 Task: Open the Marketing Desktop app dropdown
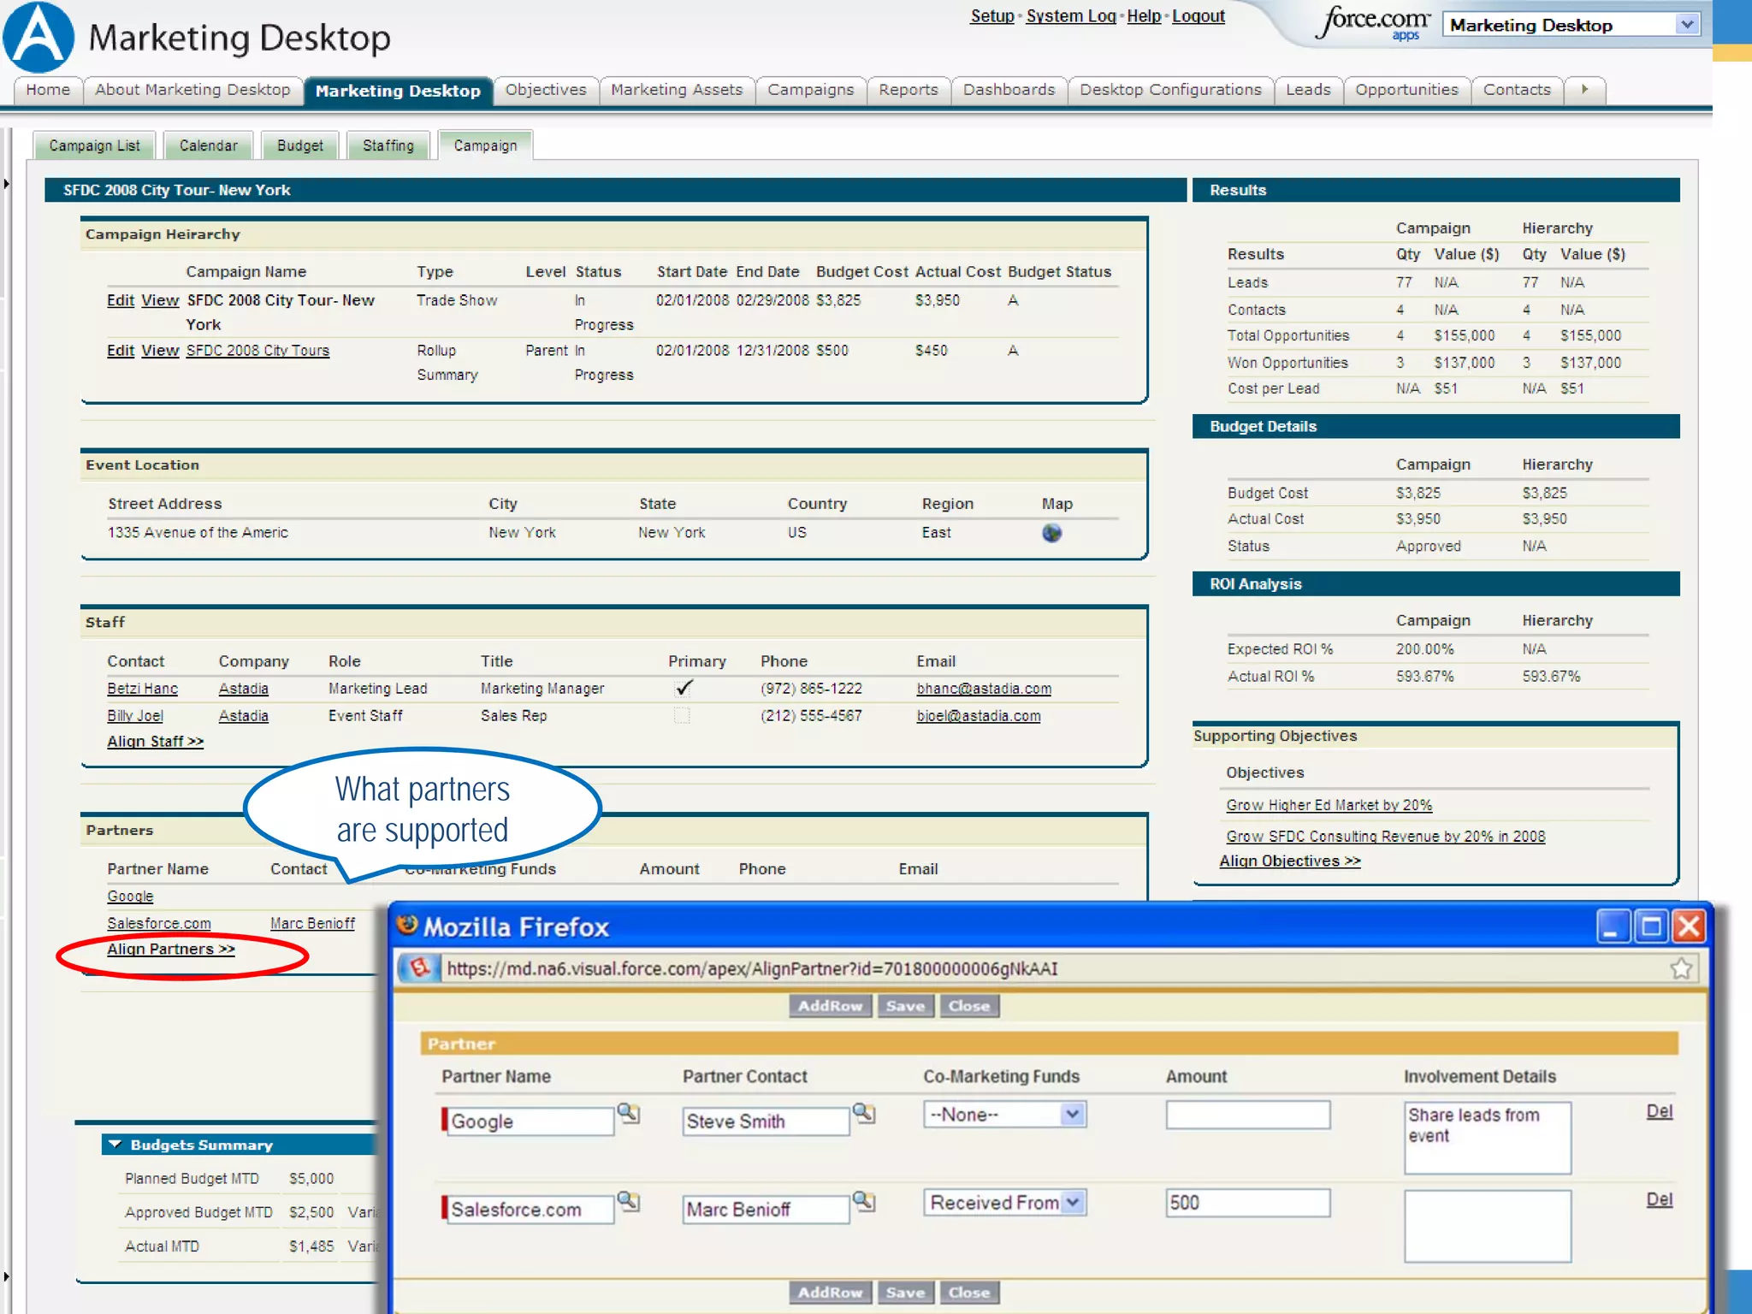tap(1686, 25)
